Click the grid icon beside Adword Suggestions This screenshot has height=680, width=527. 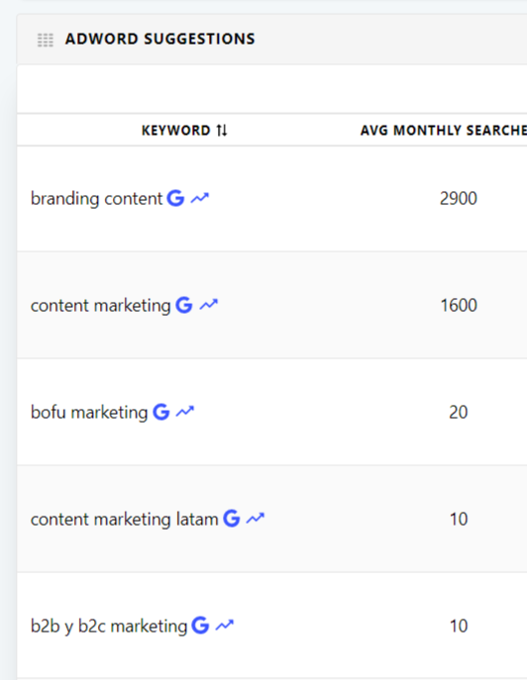click(x=46, y=40)
